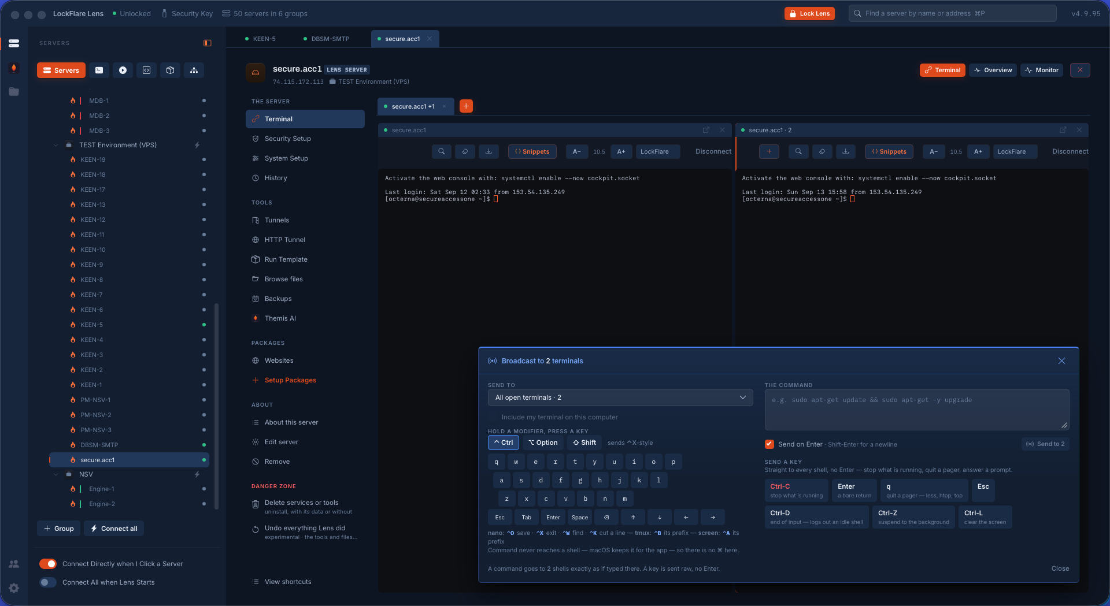This screenshot has width=1110, height=606.
Task: Click lightning bolt on NSV group
Action: (x=197, y=474)
